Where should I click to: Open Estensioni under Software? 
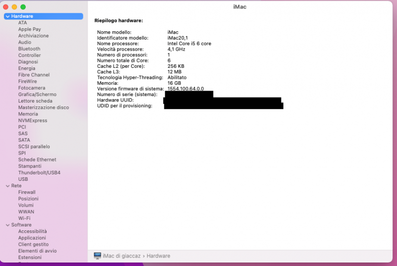pyautogui.click(x=30, y=258)
